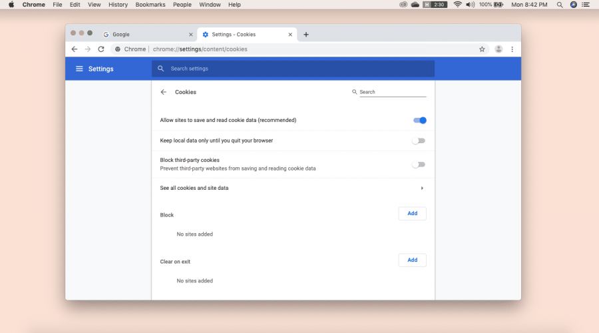
Task: Click the Search settings field
Action: point(293,69)
